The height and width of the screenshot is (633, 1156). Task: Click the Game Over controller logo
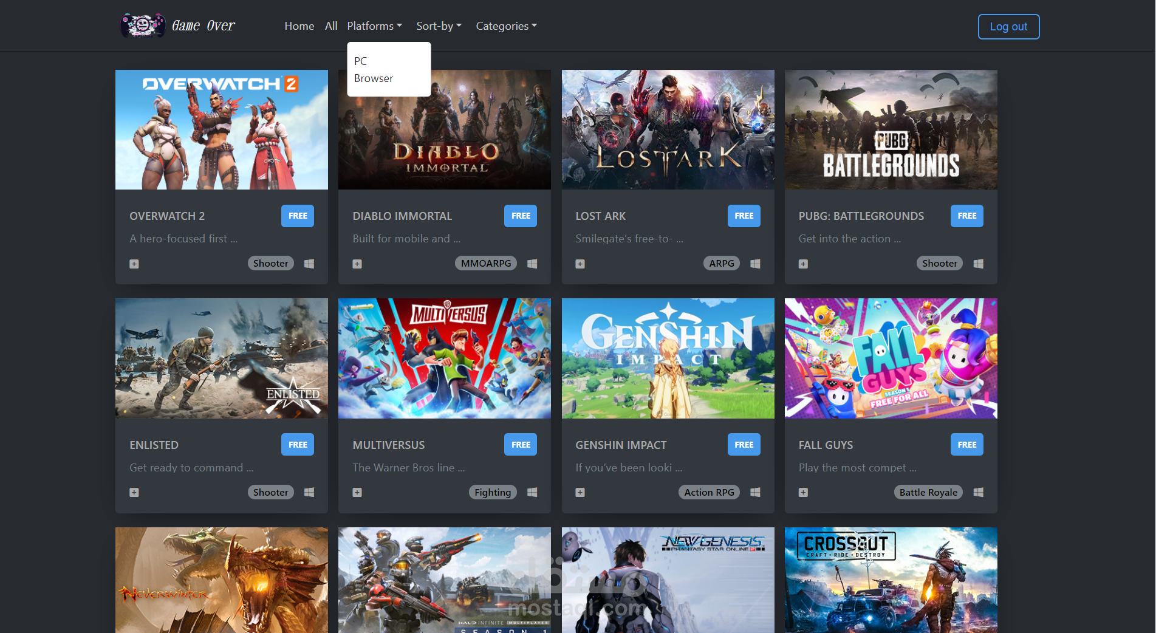pos(143,26)
